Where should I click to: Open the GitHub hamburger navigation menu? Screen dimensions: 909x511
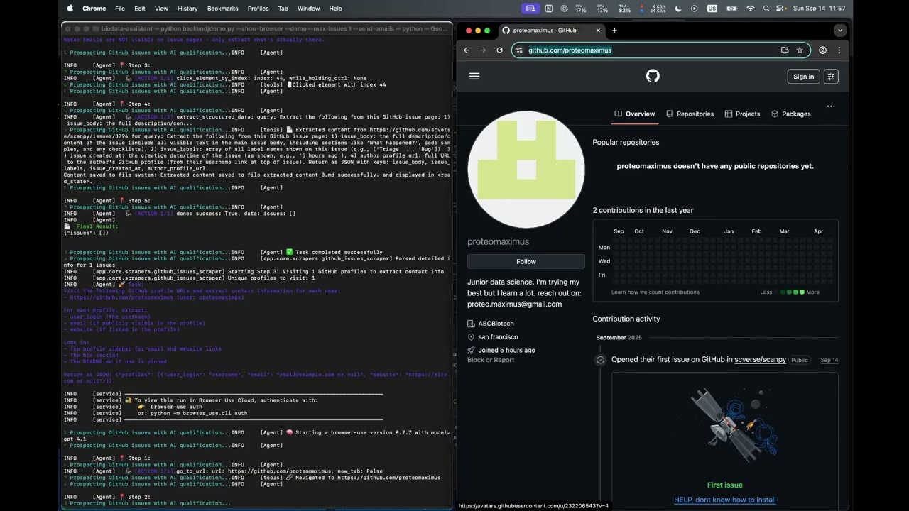(474, 77)
